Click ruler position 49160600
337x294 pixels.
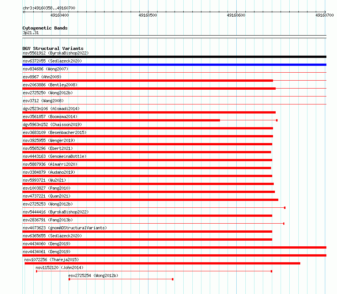[x=236, y=15]
